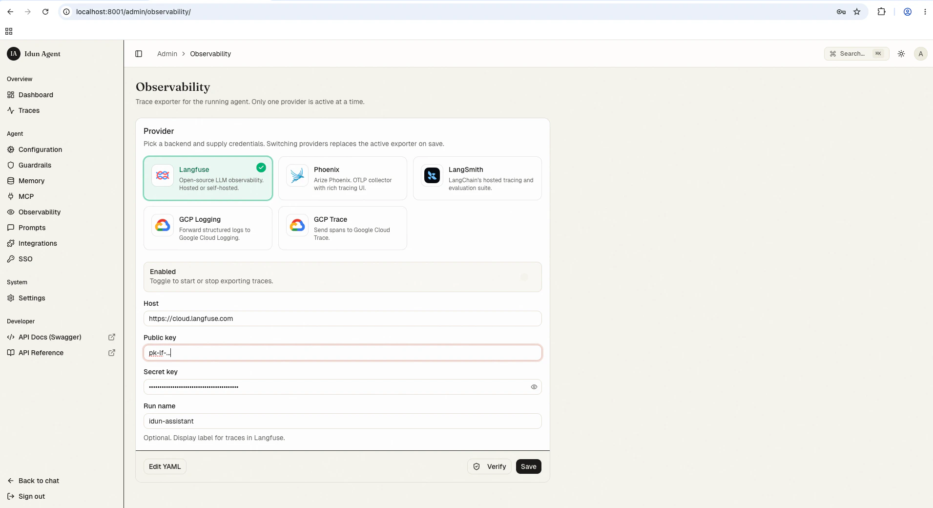Screen dimensions: 933x508
Task: Focus the Public key field
Action: [343, 353]
